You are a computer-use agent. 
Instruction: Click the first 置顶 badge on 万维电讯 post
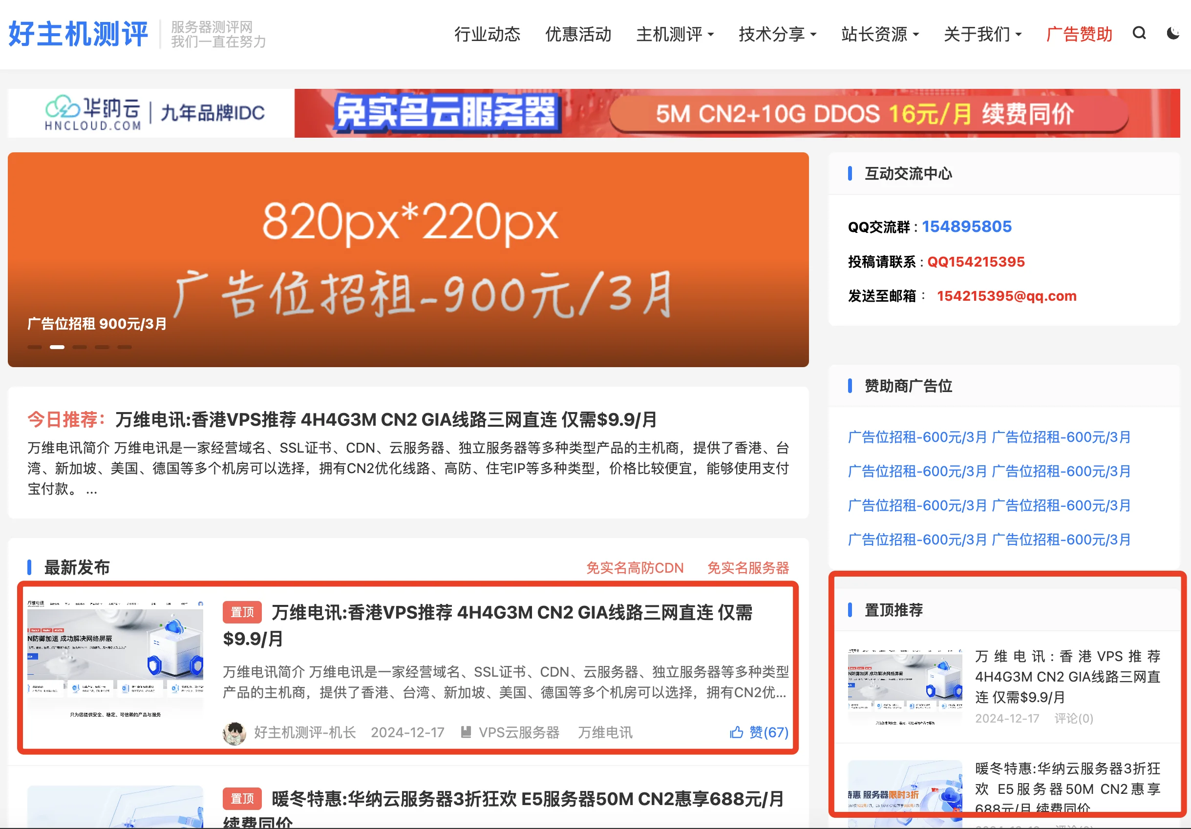click(242, 612)
